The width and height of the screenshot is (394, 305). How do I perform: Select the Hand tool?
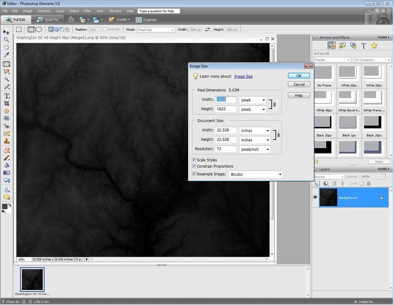click(6, 47)
